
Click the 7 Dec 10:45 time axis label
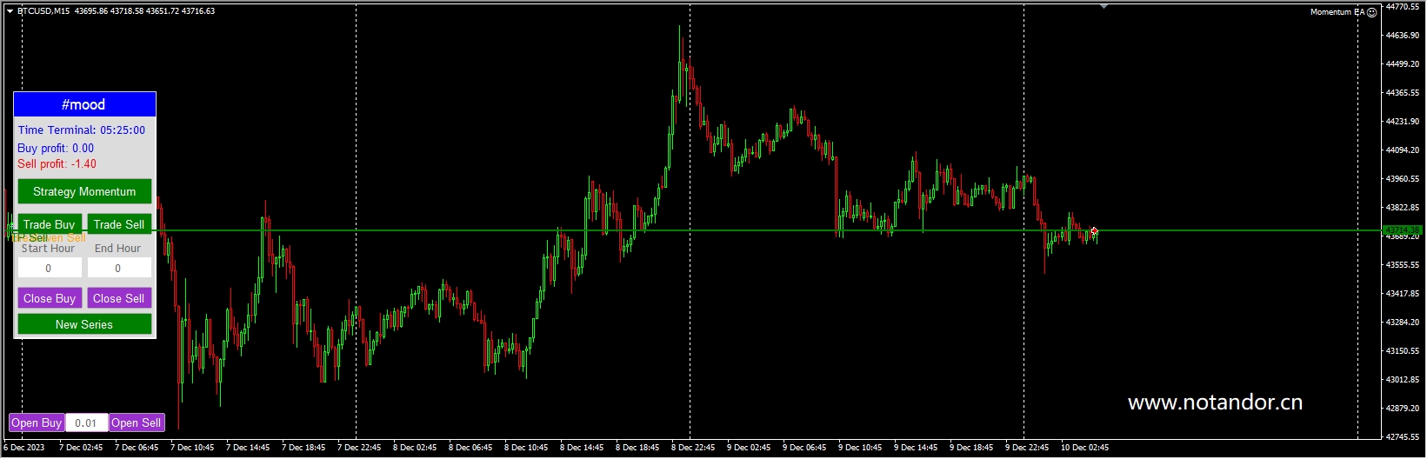click(x=192, y=448)
